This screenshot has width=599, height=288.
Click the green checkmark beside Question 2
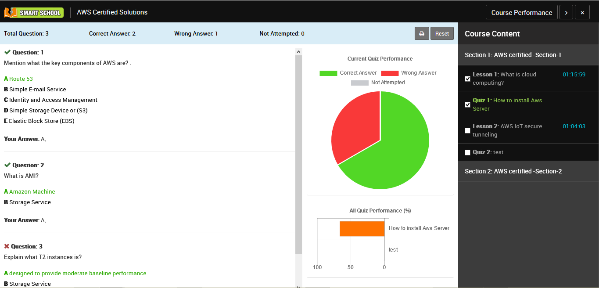(7, 165)
